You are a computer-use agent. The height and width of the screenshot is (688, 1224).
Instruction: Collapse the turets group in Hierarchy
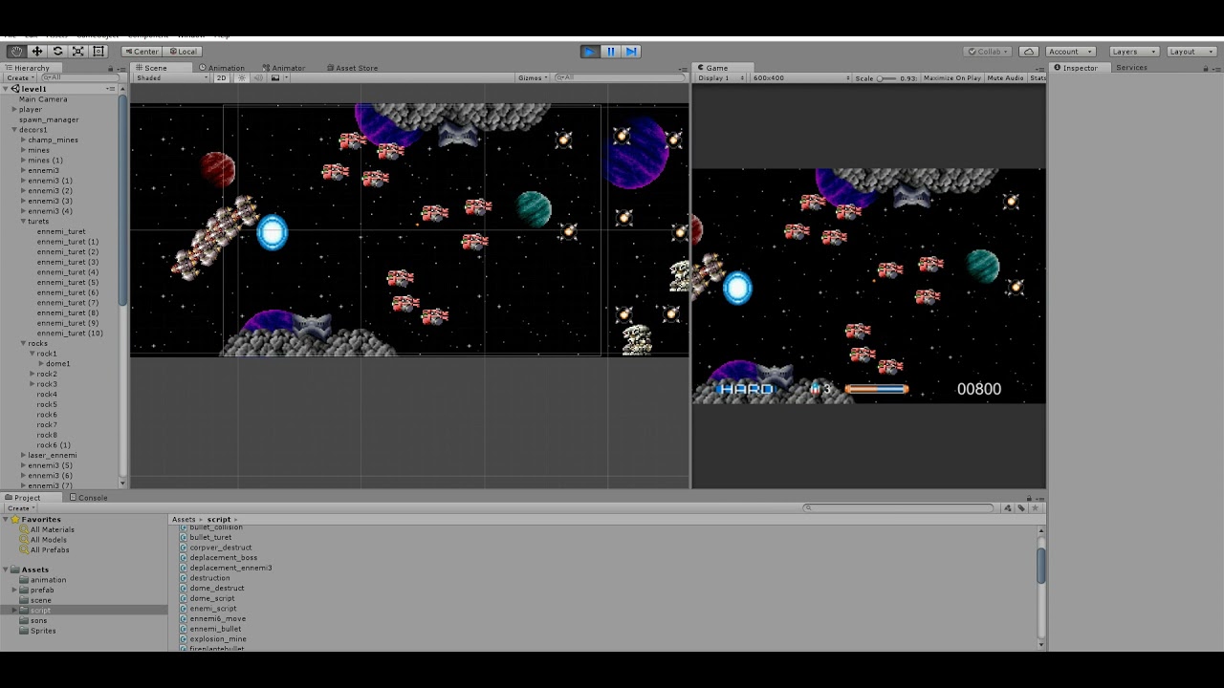coord(24,222)
